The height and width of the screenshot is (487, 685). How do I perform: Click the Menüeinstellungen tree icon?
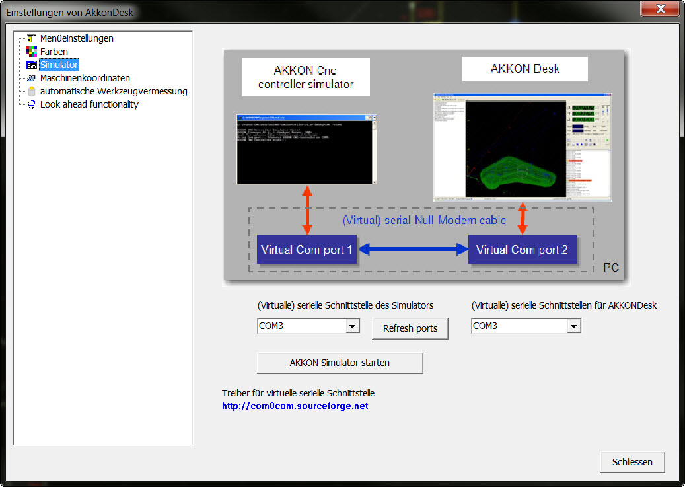pyautogui.click(x=31, y=38)
